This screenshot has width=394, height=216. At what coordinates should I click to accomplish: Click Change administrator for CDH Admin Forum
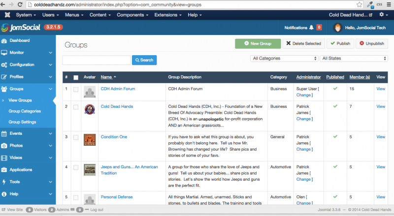tap(303, 95)
